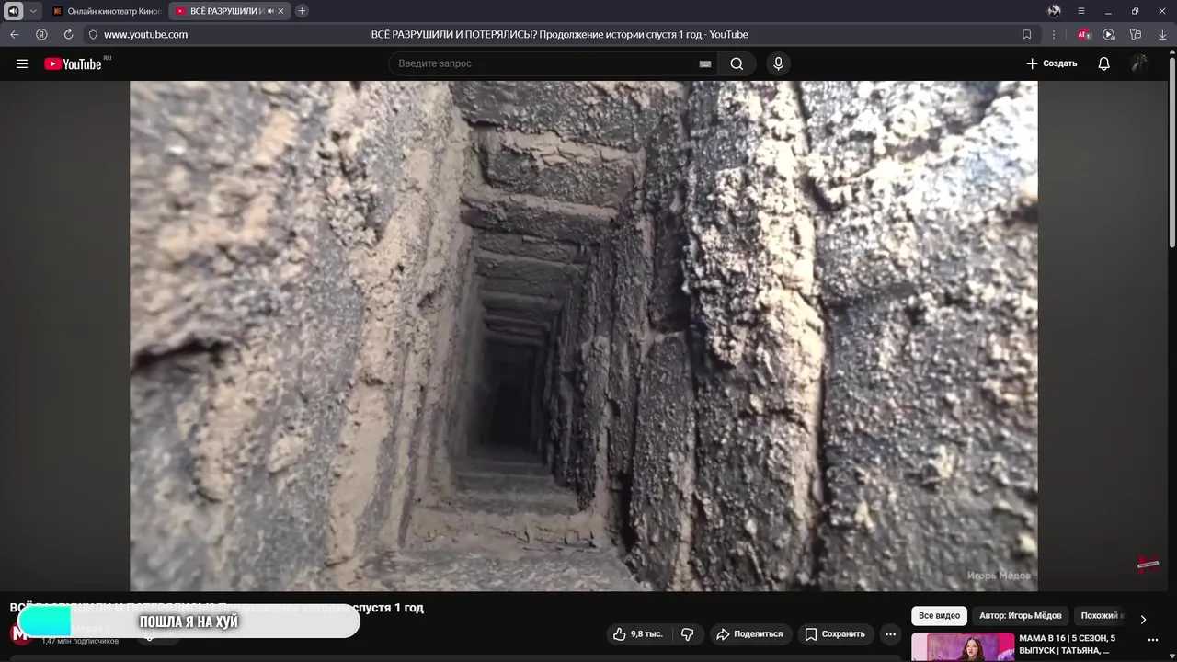Open the on-screen keyboard in search box
Screen dimensions: 1177x662
point(705,63)
